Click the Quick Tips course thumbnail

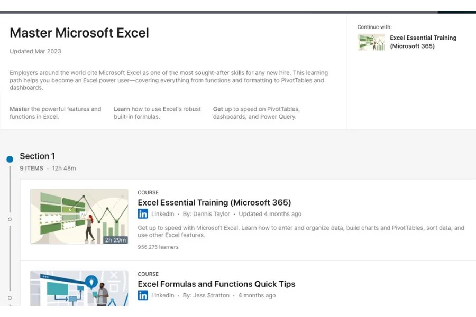[x=79, y=288]
